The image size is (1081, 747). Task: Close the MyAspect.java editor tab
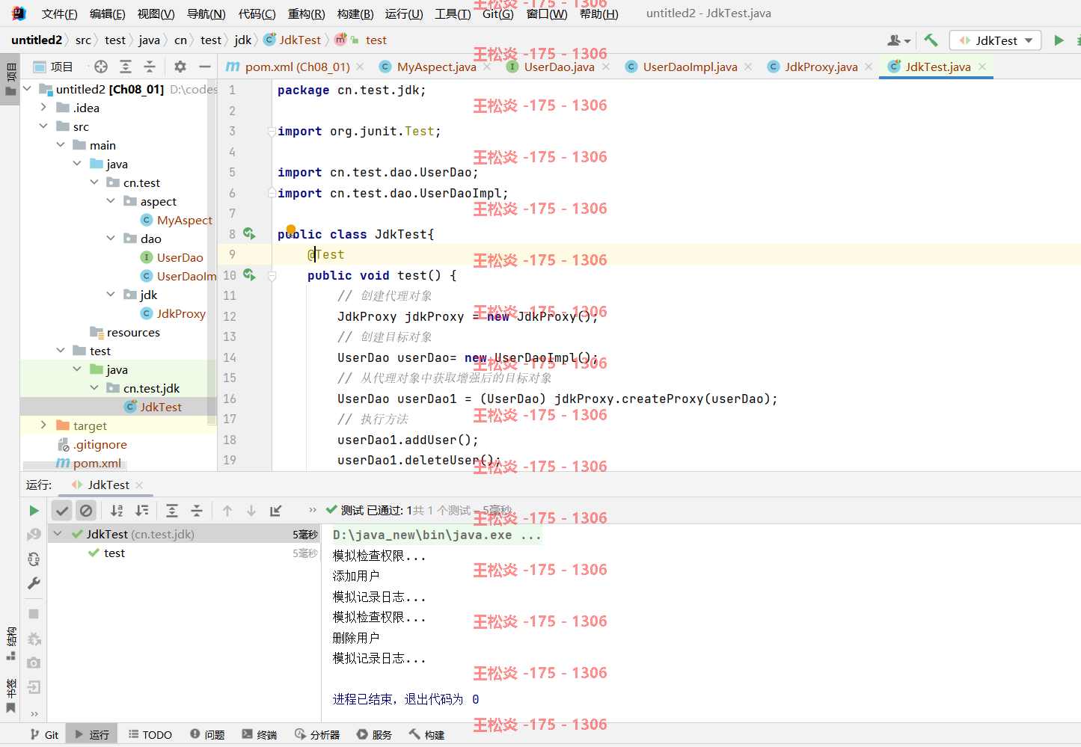point(487,67)
